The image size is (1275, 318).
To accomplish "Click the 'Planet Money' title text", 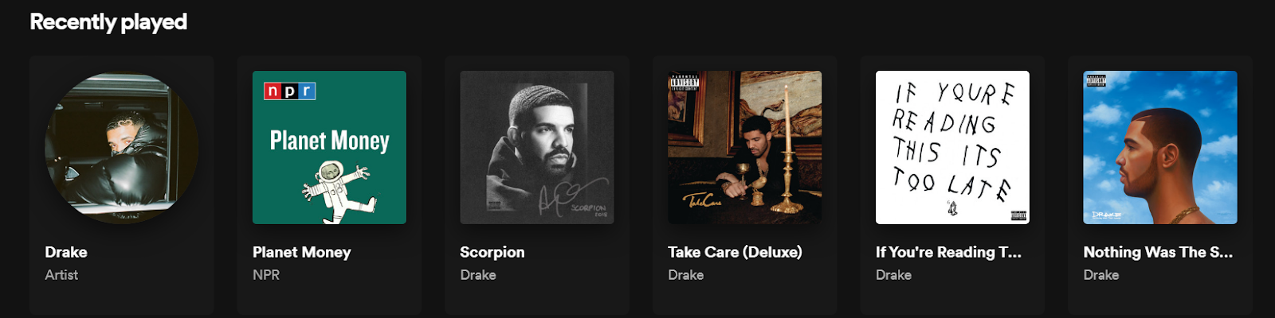I will coord(302,252).
